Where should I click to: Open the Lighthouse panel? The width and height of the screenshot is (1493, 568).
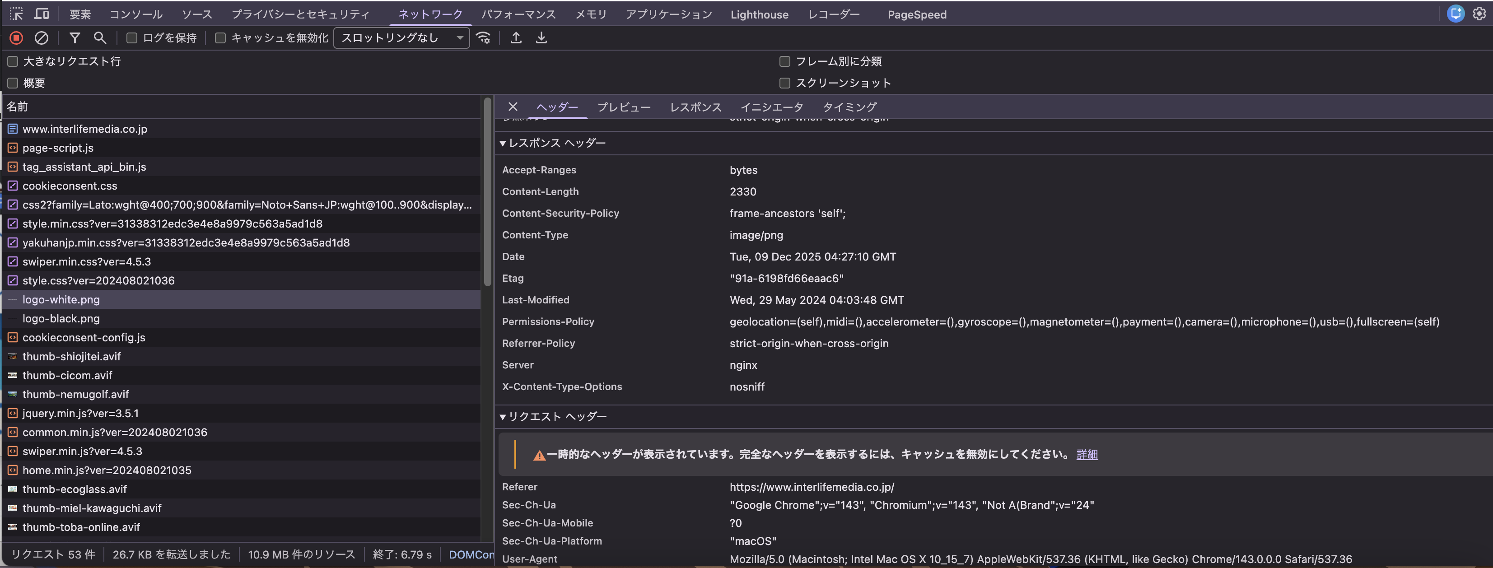point(759,14)
